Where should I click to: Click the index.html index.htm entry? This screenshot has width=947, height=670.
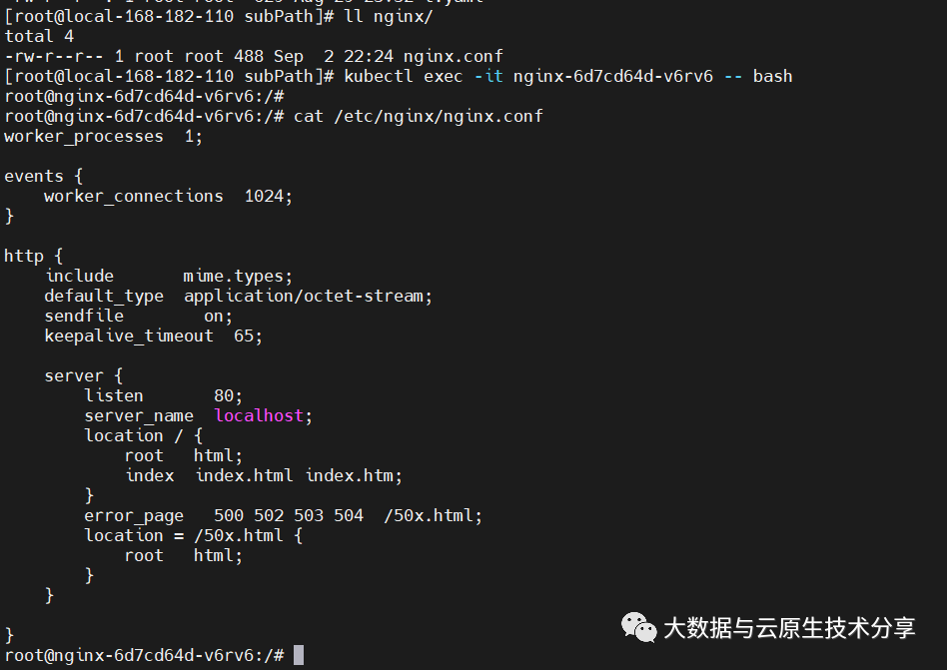[x=299, y=475]
